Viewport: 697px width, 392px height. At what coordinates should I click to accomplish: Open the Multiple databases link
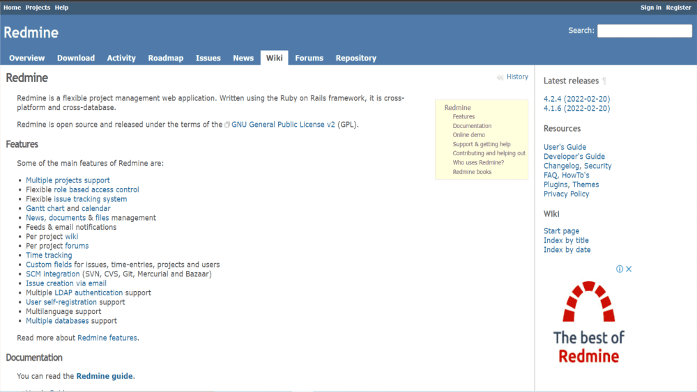tap(57, 320)
